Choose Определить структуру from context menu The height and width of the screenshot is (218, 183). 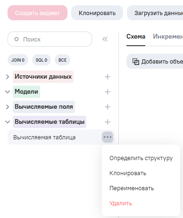(141, 158)
